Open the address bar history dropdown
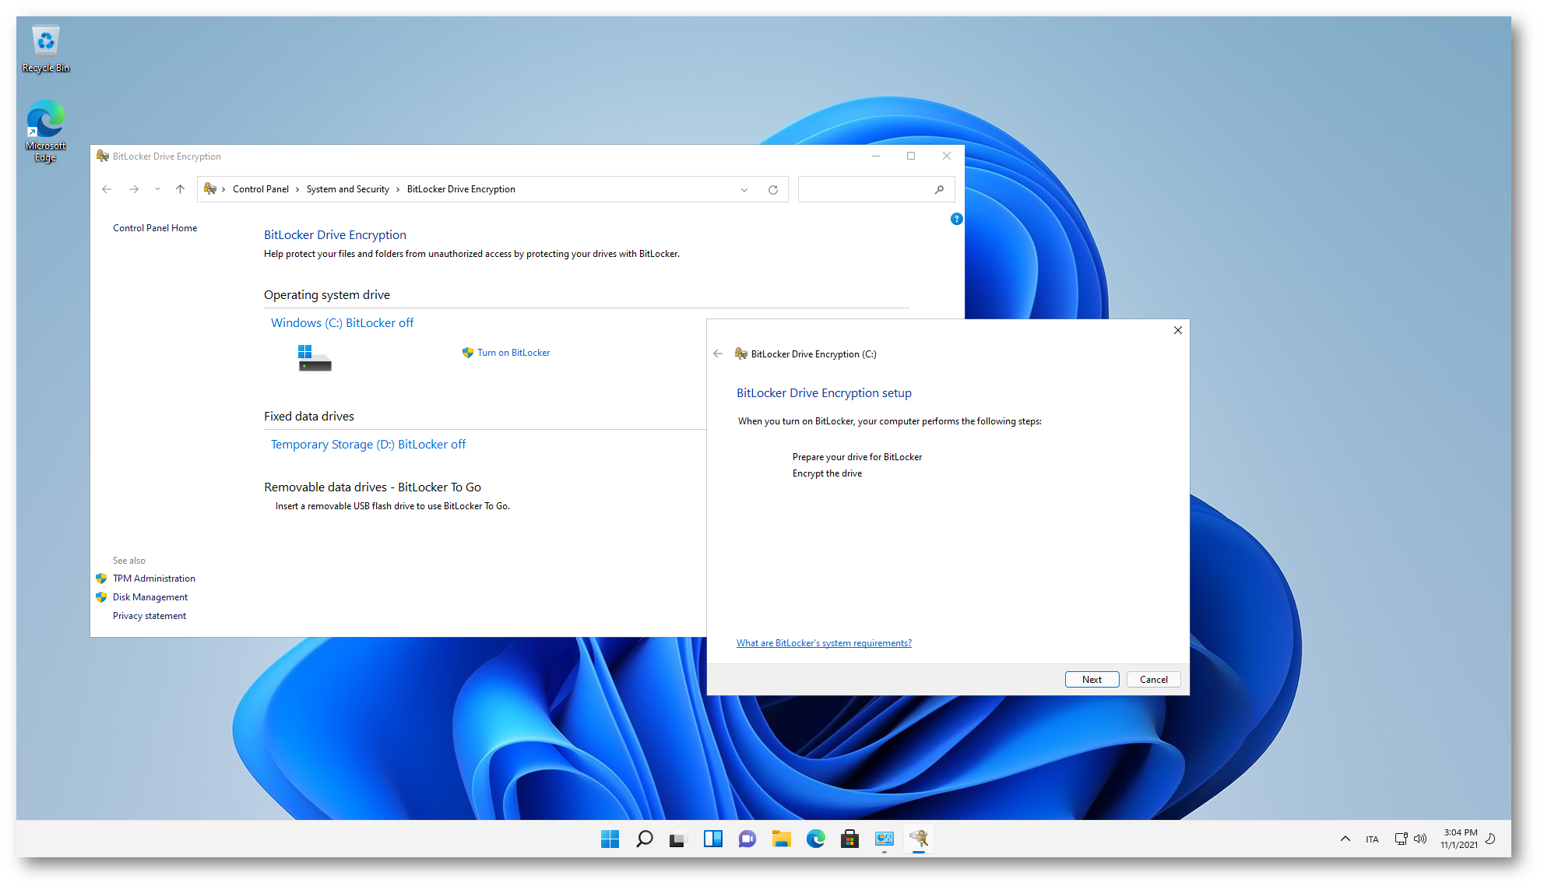Viewport: 1544px width, 890px height. click(744, 189)
